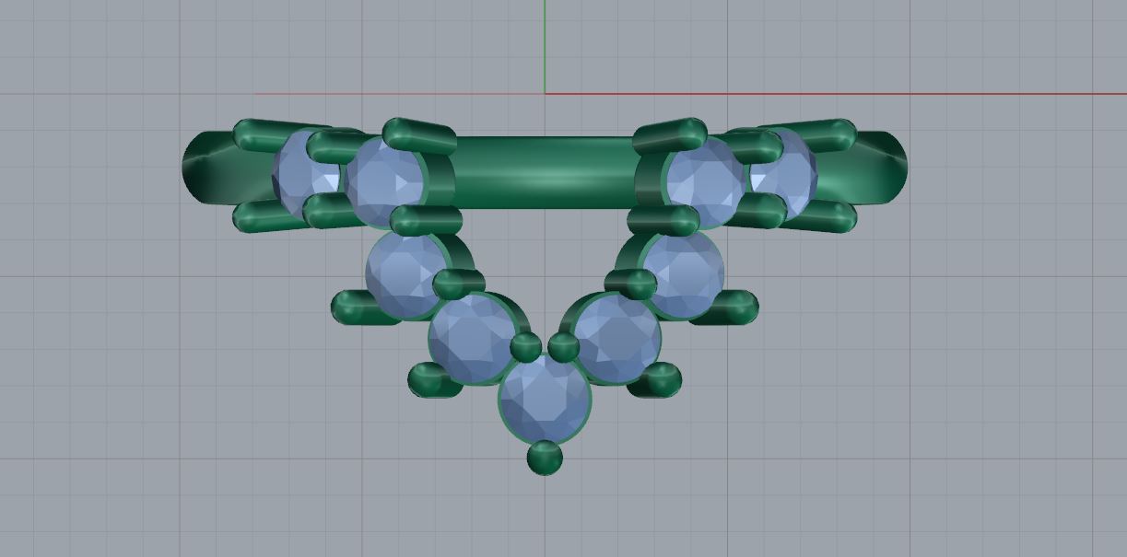Pick the second gem from right on band

pos(705,180)
